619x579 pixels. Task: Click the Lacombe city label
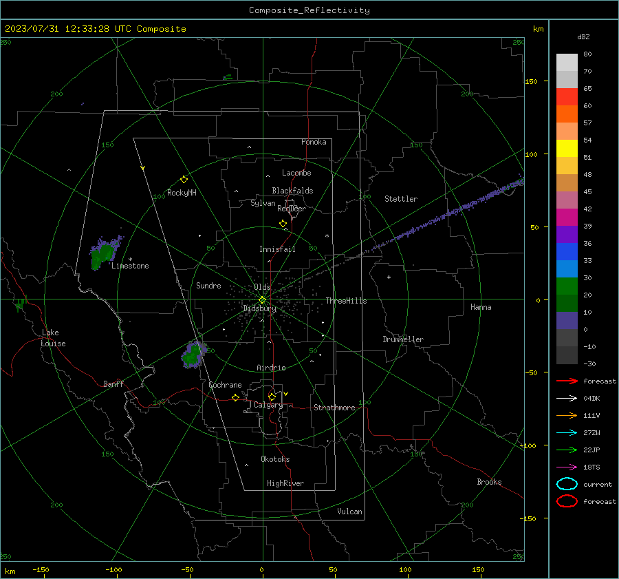[296, 173]
